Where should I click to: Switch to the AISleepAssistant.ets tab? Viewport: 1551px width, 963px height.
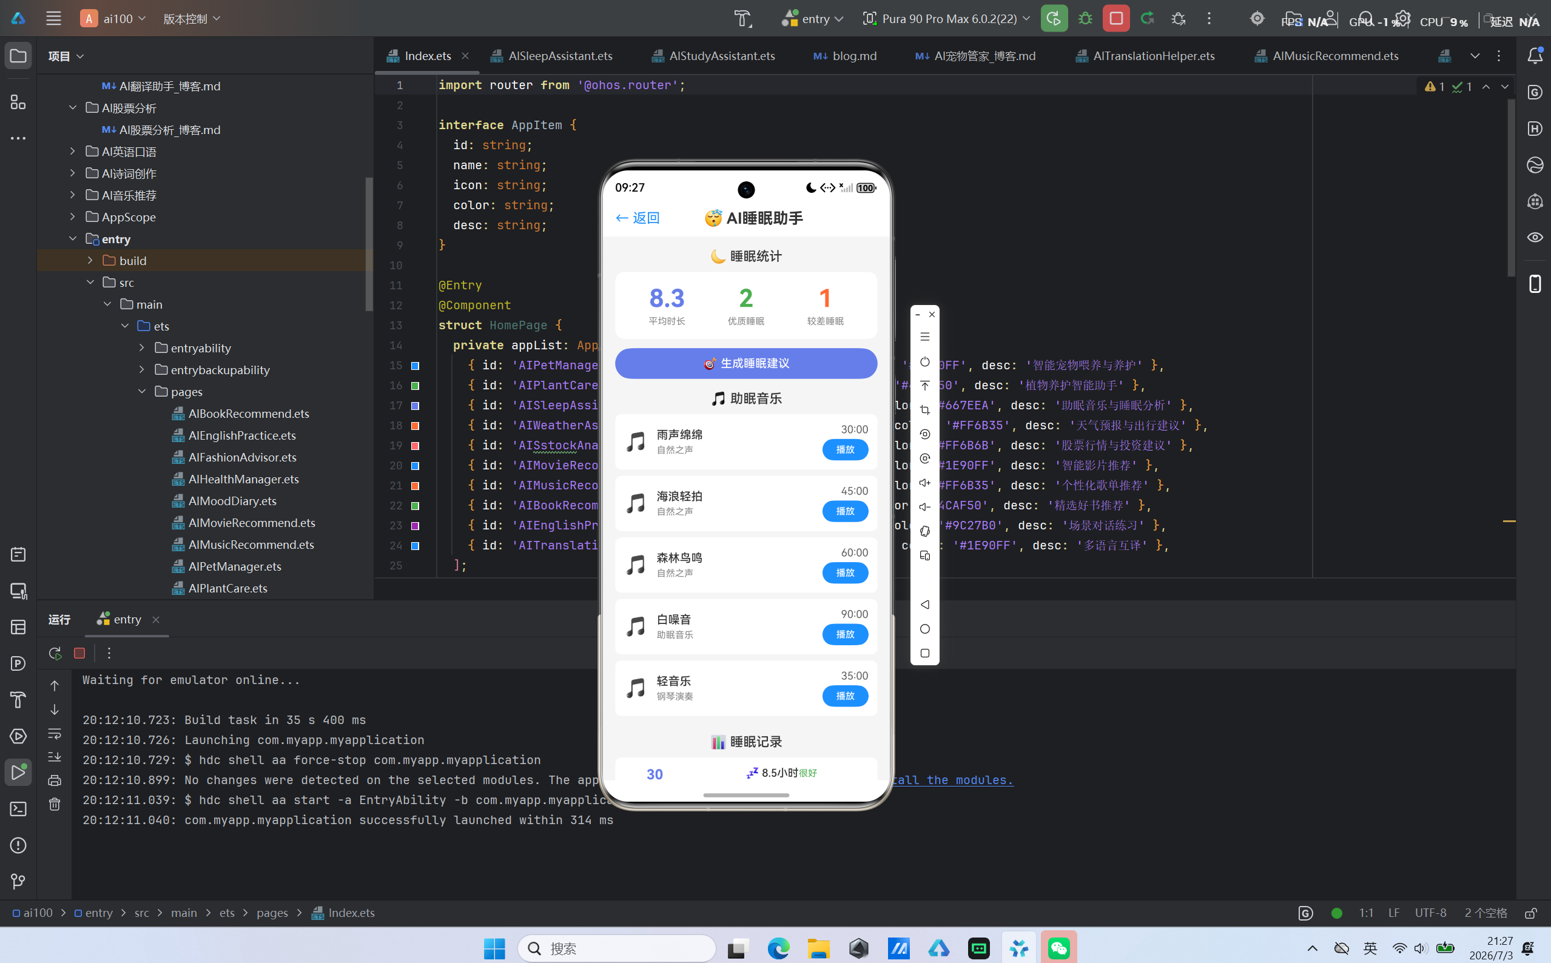[x=551, y=56]
